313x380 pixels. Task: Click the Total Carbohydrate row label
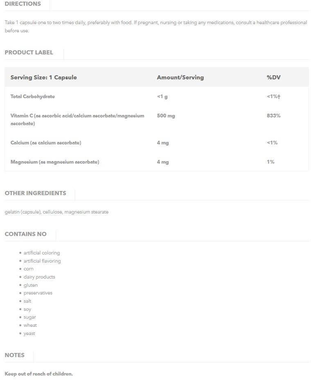click(32, 97)
